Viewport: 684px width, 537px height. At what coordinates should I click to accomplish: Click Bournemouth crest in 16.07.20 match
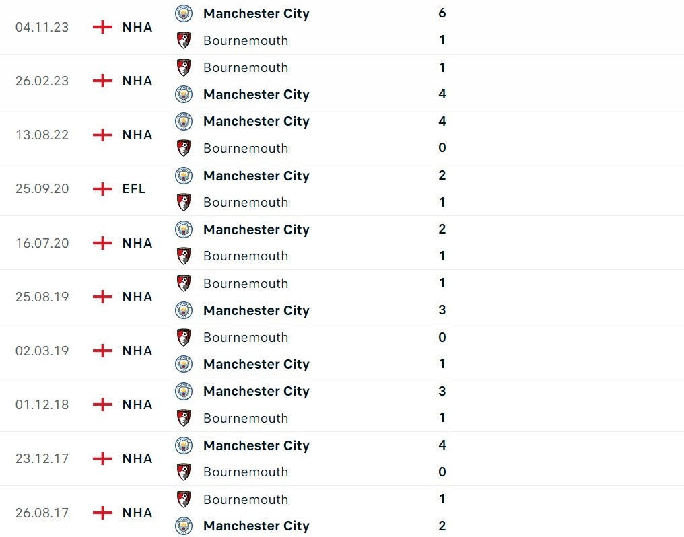(183, 256)
